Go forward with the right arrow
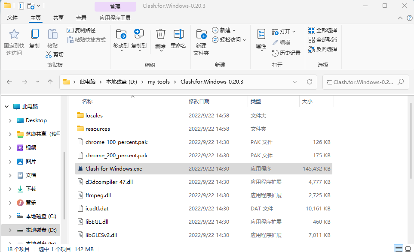Screen dimensions: 414x252 point(25,82)
